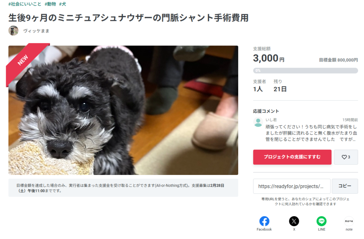Open ヴィッケまま's profile avatar
Image resolution: width=364 pixels, height=239 pixels.
[x=14, y=31]
